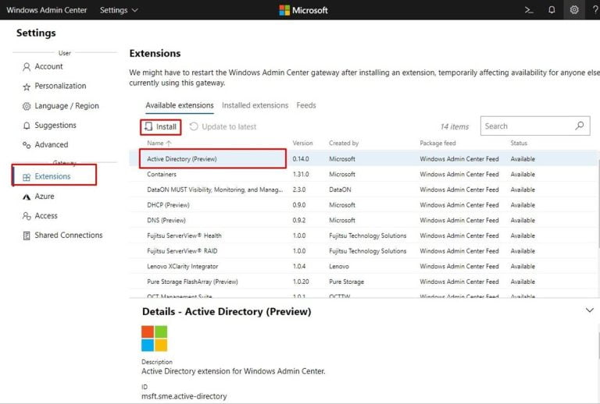The width and height of the screenshot is (600, 404).
Task: Sort by Package feed column
Action: point(437,144)
